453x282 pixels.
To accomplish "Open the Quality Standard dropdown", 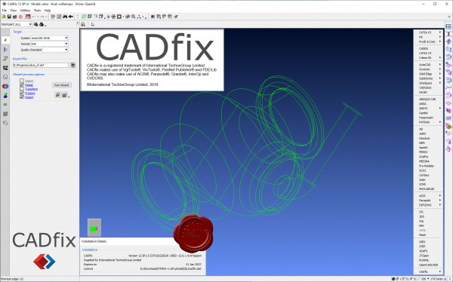I will pyautogui.click(x=55, y=50).
